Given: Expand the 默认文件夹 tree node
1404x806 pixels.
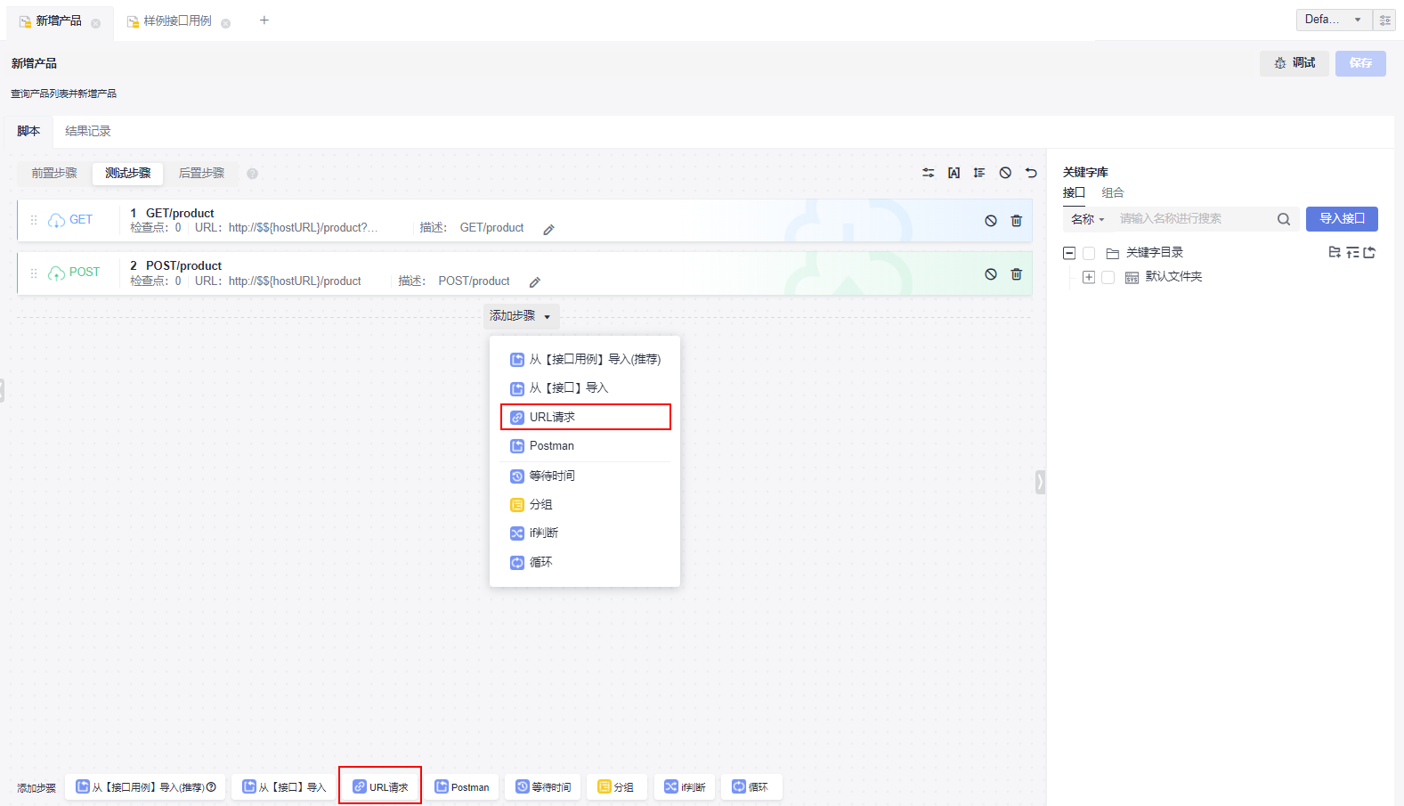Looking at the screenshot, I should tap(1088, 278).
